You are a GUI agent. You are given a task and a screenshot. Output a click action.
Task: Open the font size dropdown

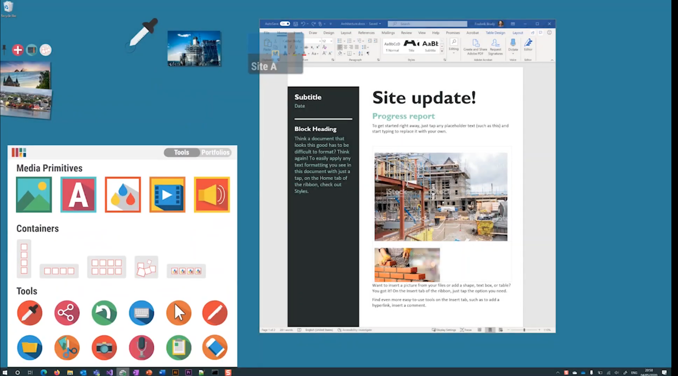(x=331, y=41)
